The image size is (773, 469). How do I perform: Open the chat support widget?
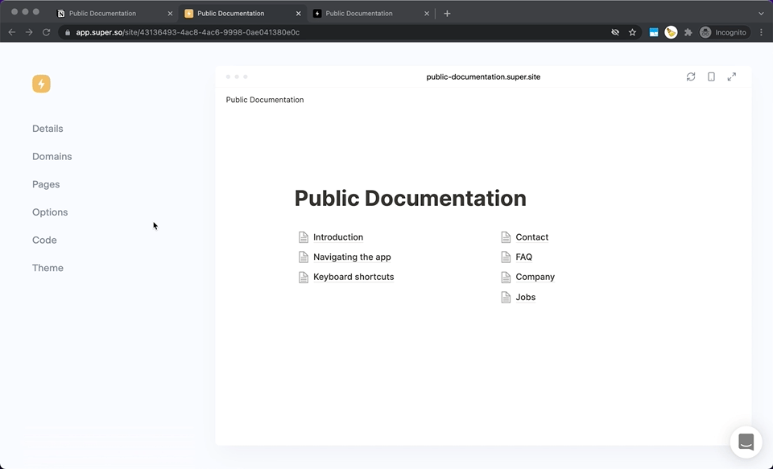[x=746, y=442]
